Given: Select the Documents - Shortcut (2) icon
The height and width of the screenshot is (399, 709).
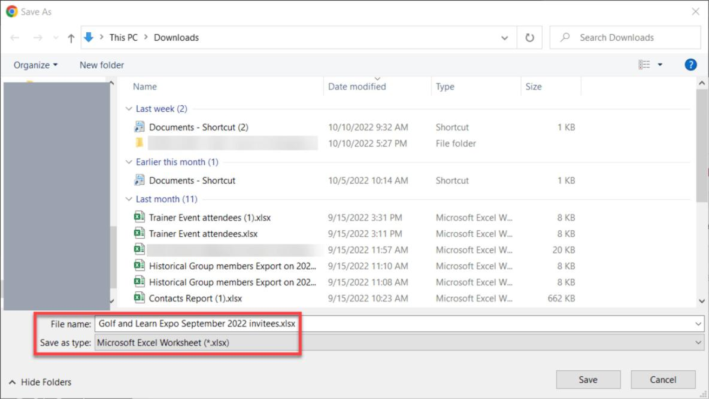Looking at the screenshot, I should (140, 127).
